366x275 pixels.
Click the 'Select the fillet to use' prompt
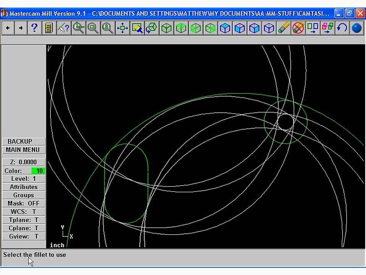34,255
